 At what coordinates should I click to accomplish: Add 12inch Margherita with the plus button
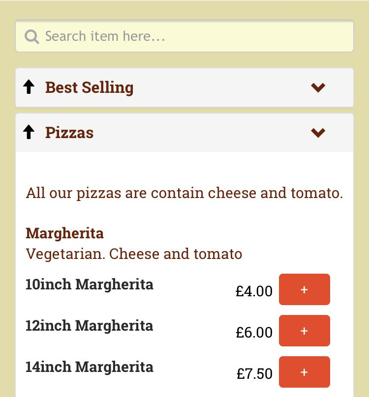(x=305, y=331)
